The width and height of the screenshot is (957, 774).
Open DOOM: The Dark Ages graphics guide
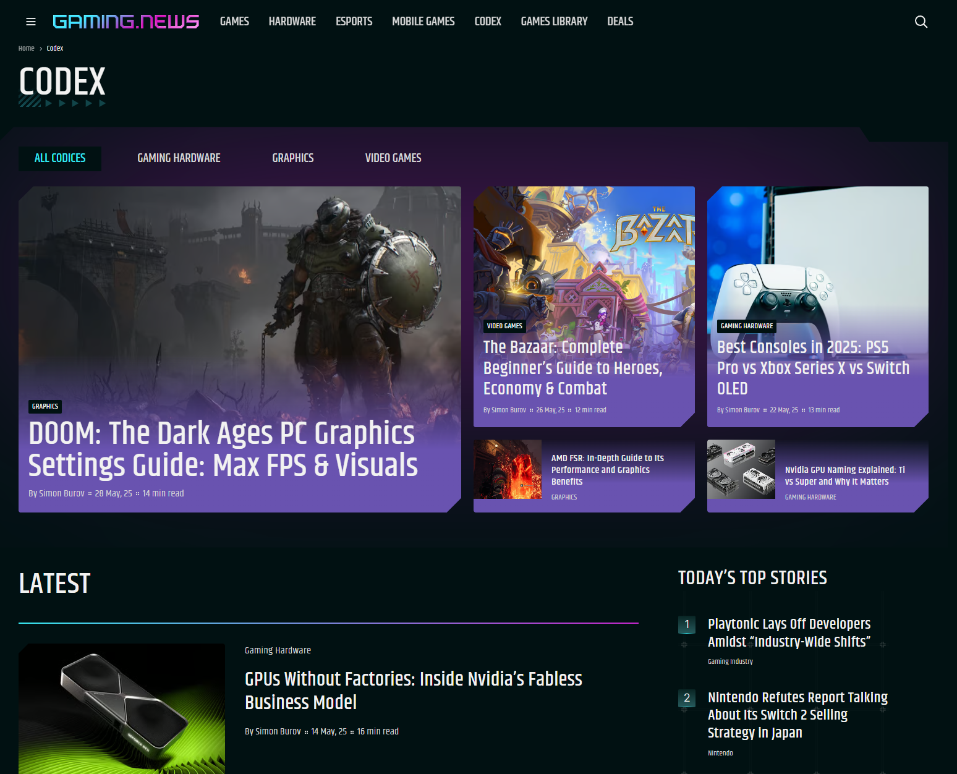tap(223, 449)
